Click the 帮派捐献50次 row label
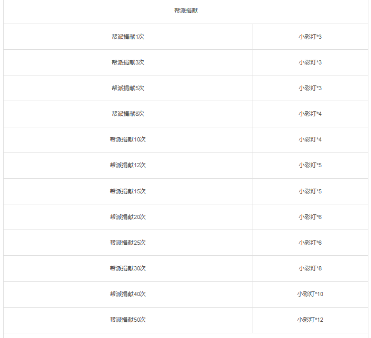The height and width of the screenshot is (338, 371). click(x=128, y=320)
